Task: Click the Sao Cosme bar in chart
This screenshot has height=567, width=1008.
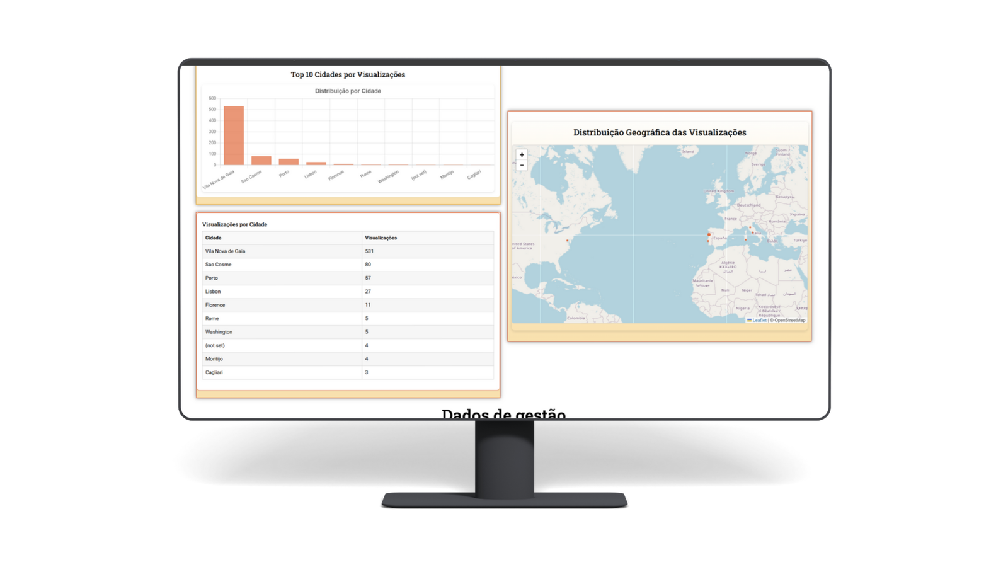Action: tap(261, 161)
